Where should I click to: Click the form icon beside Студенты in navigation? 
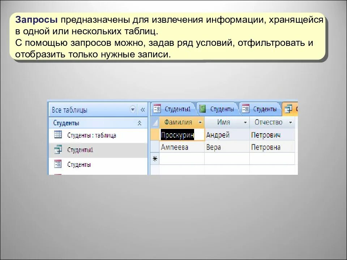58,164
